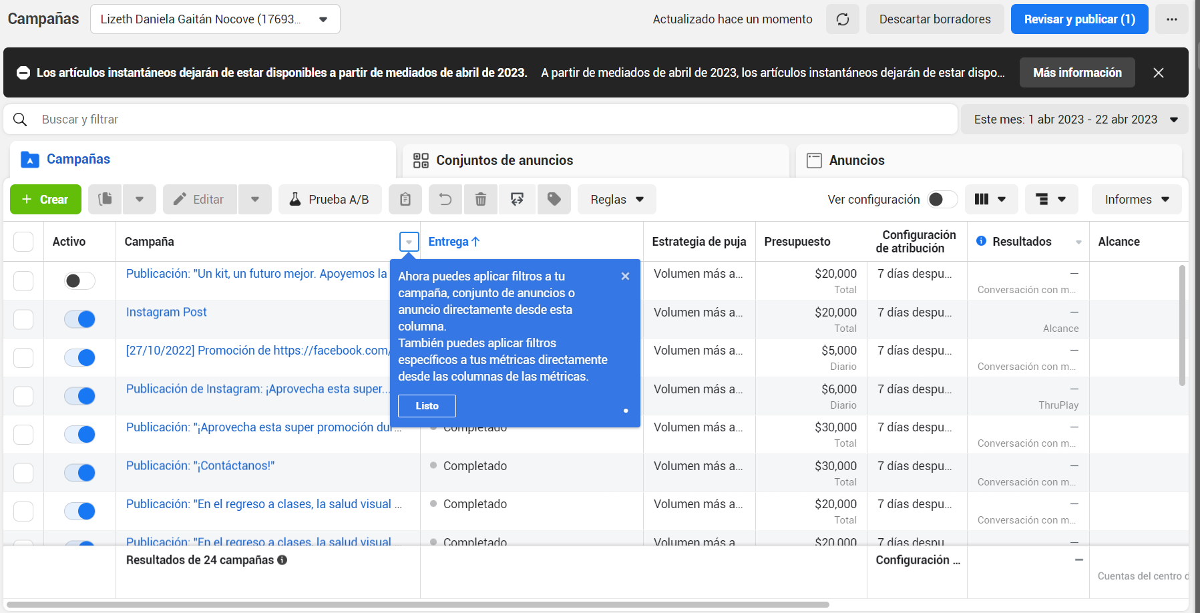Image resolution: width=1200 pixels, height=613 pixels.
Task: Click the Alcance column header
Action: click(1119, 242)
